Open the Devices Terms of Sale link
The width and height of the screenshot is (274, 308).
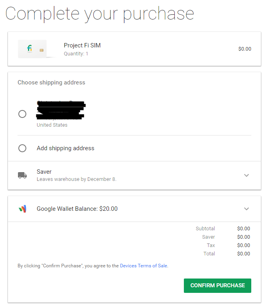144,266
